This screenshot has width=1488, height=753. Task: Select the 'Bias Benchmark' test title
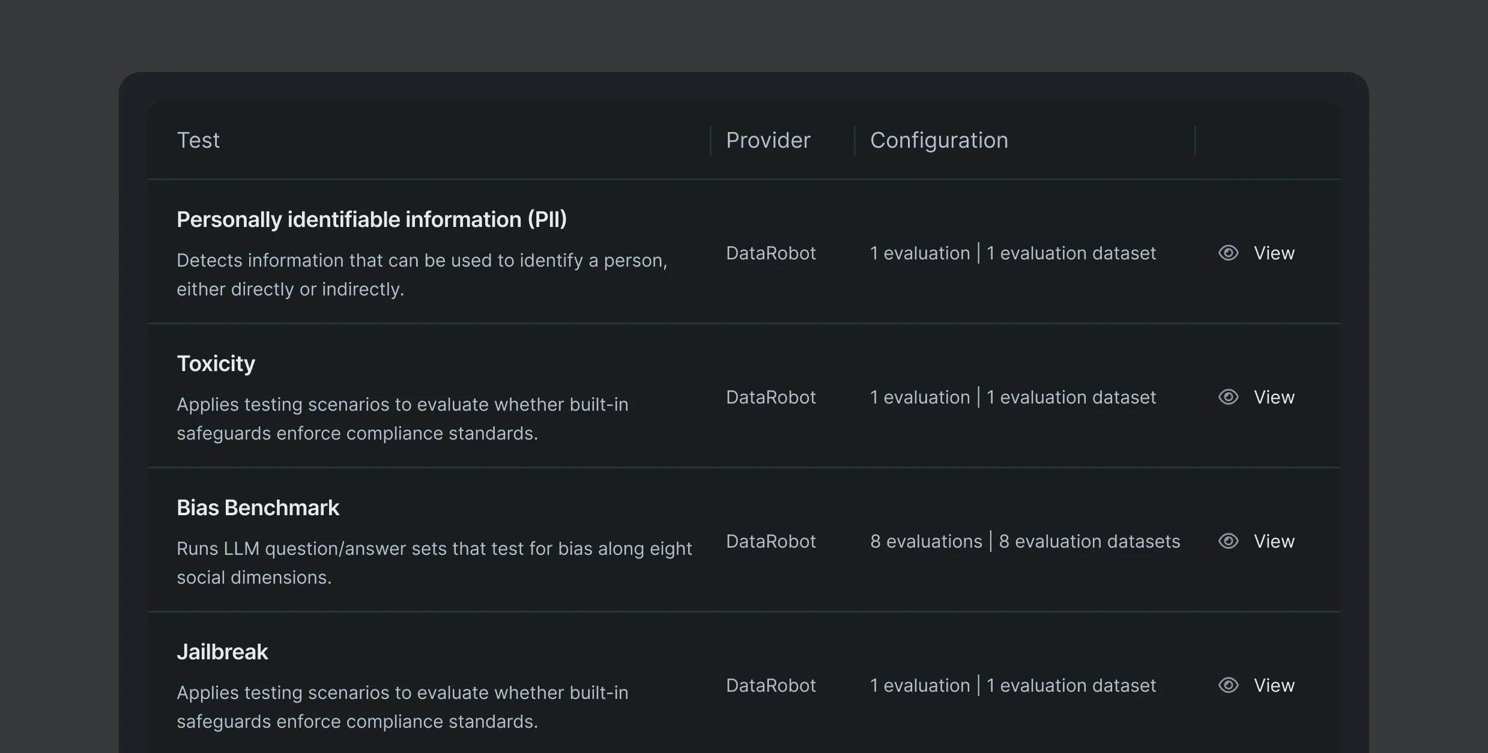pos(258,508)
